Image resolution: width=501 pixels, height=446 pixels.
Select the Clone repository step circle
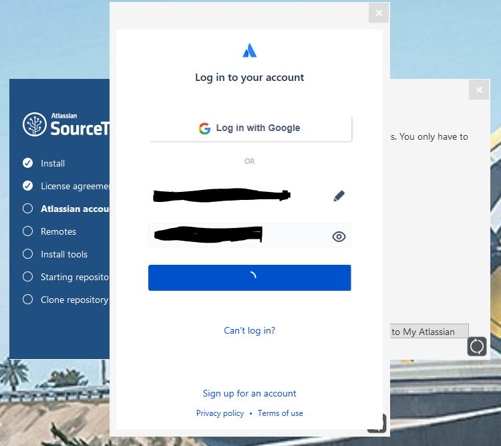(28, 299)
